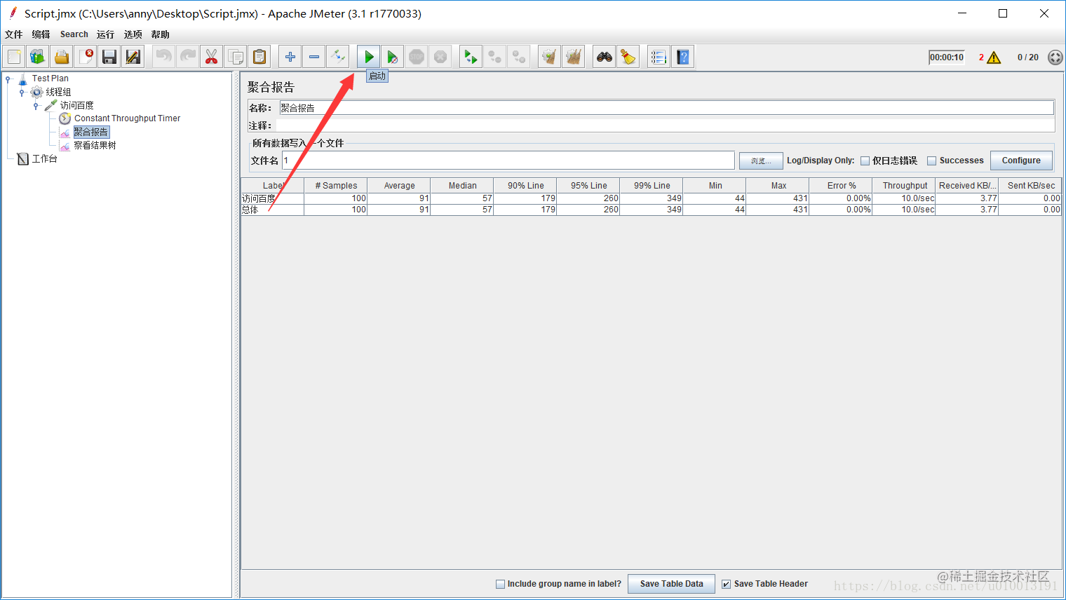Select Test Plan in the tree

coord(50,79)
